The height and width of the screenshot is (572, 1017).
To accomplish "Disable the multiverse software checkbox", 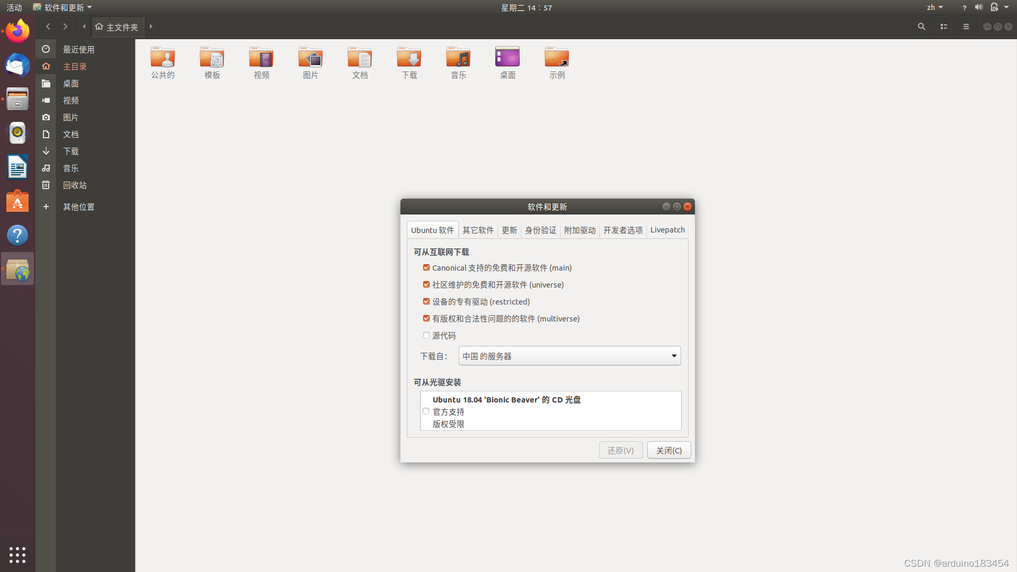I will tap(426, 318).
